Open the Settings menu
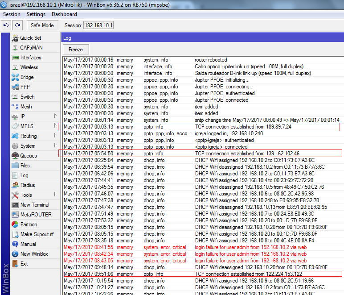344x295 pixels. pyautogui.click(x=36, y=14)
